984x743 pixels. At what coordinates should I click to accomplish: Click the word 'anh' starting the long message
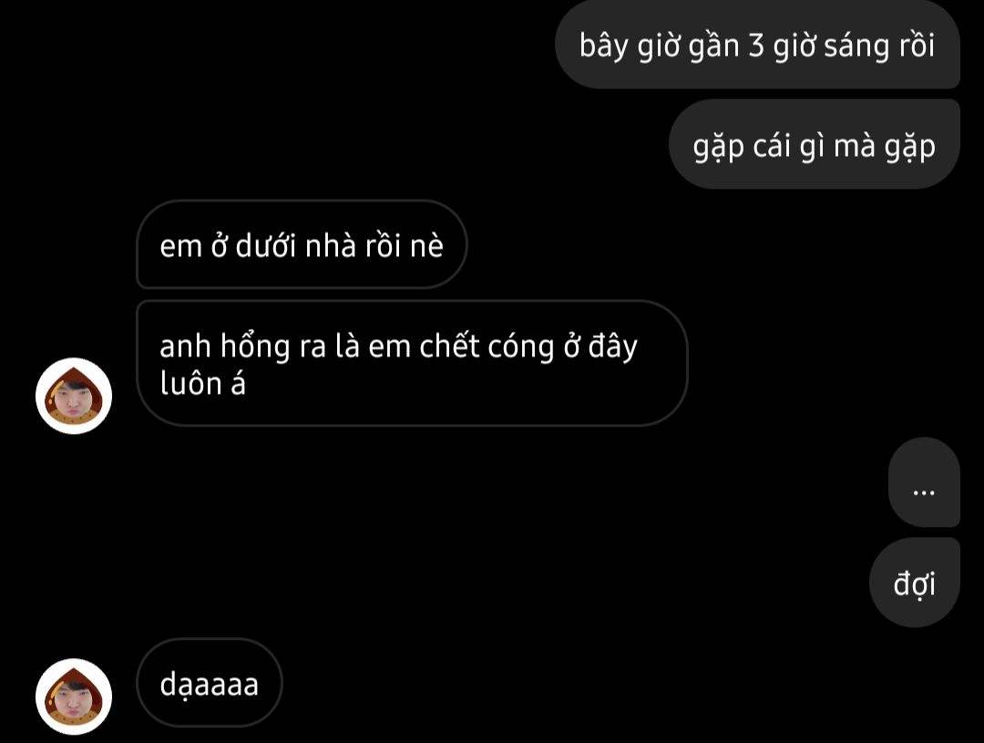point(185,346)
